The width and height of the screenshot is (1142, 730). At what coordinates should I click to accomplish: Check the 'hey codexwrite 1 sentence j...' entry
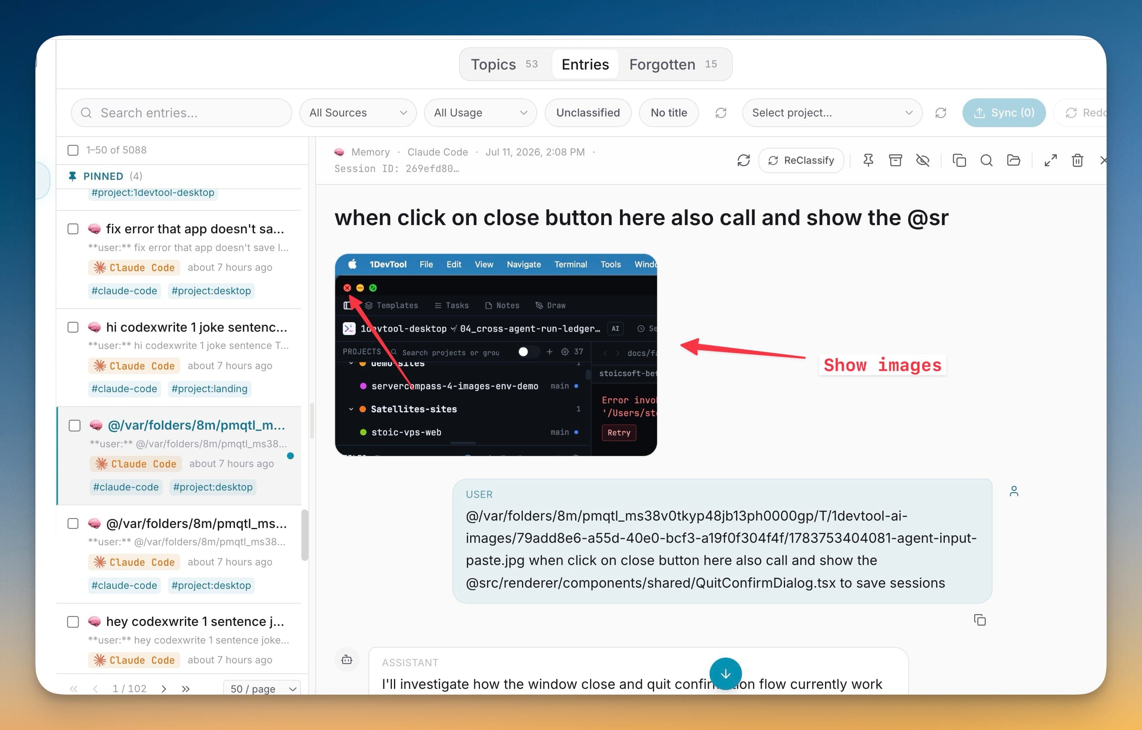(x=73, y=621)
